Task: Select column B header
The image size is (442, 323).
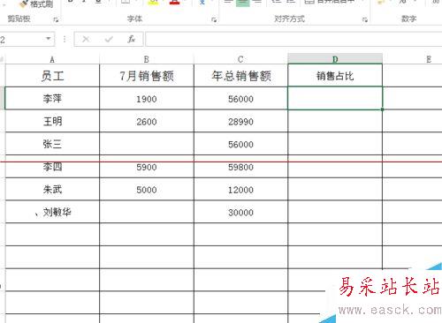Action: click(147, 59)
